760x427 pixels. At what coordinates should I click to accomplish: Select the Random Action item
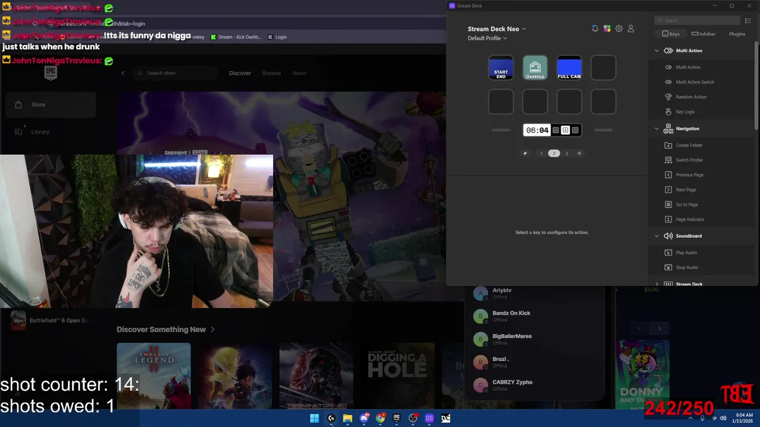click(x=691, y=97)
